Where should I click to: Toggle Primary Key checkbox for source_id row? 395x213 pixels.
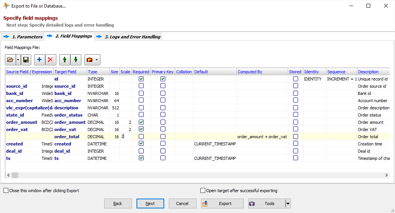point(163,86)
